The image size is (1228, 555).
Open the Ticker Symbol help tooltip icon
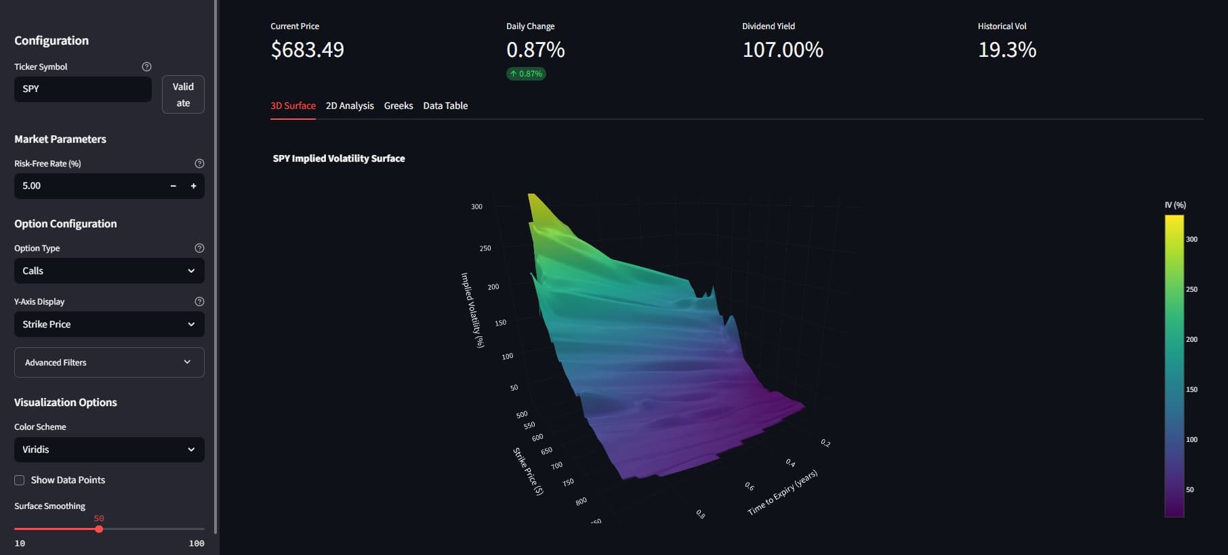tap(146, 66)
